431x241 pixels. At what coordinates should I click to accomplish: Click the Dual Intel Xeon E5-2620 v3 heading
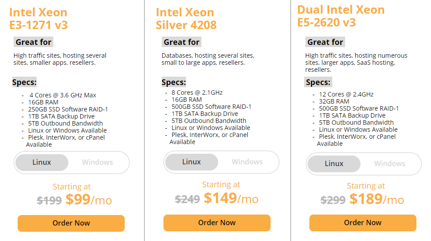(341, 15)
